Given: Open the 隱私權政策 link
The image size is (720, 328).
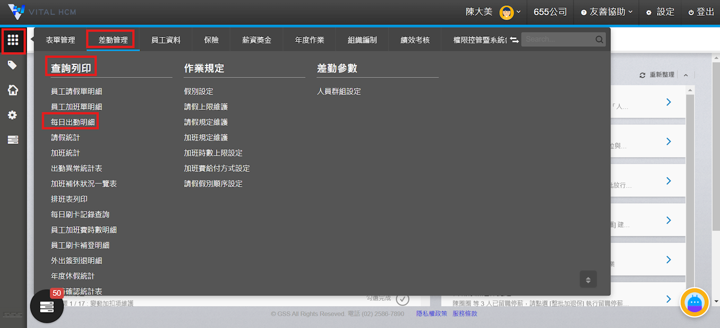Looking at the screenshot, I should (x=431, y=314).
